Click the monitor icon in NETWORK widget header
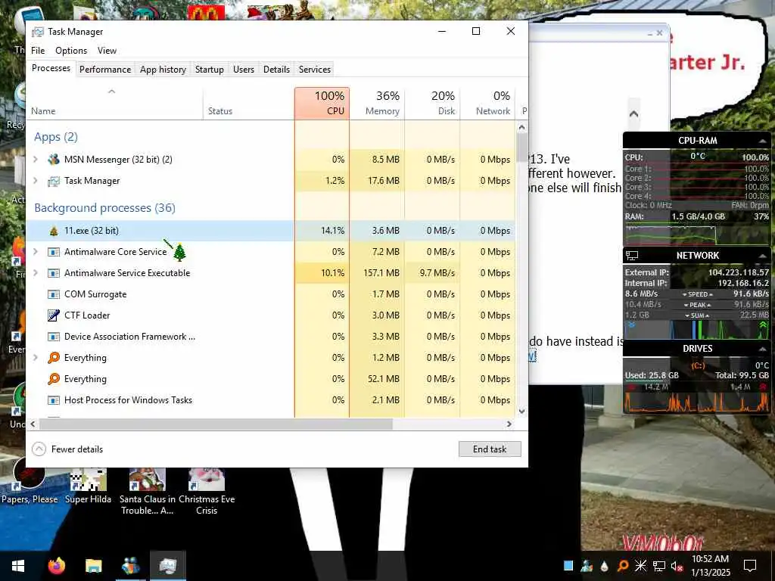The height and width of the screenshot is (581, 775). [632, 256]
